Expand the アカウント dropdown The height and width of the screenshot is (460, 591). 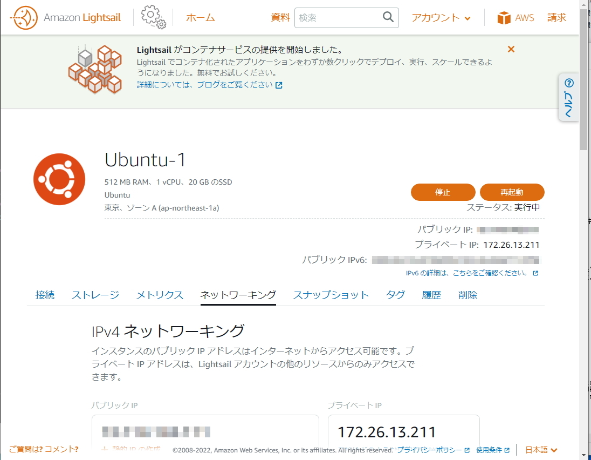[441, 18]
